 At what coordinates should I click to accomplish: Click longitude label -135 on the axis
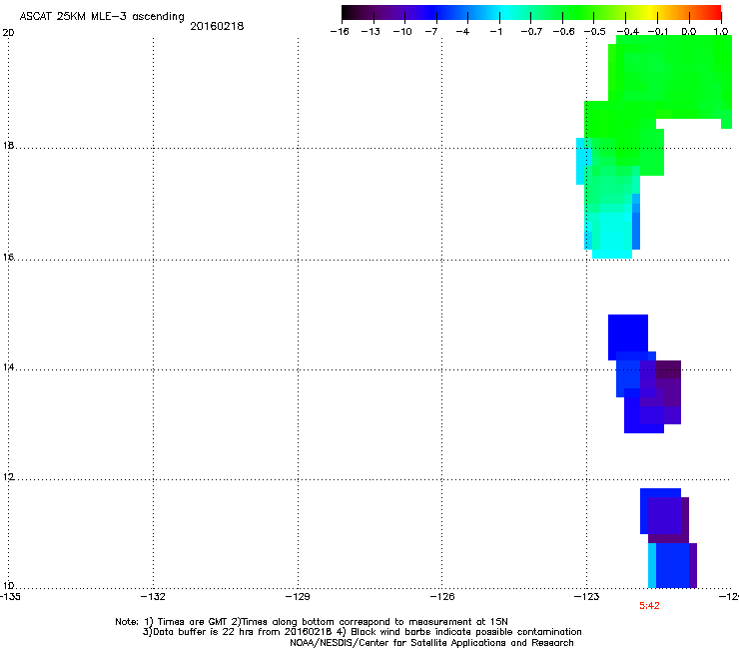[10, 597]
